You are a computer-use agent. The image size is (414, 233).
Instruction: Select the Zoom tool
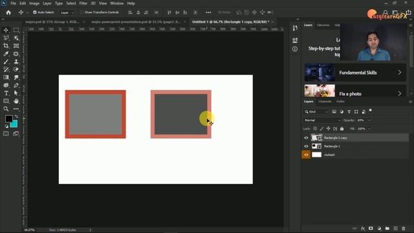[6, 109]
